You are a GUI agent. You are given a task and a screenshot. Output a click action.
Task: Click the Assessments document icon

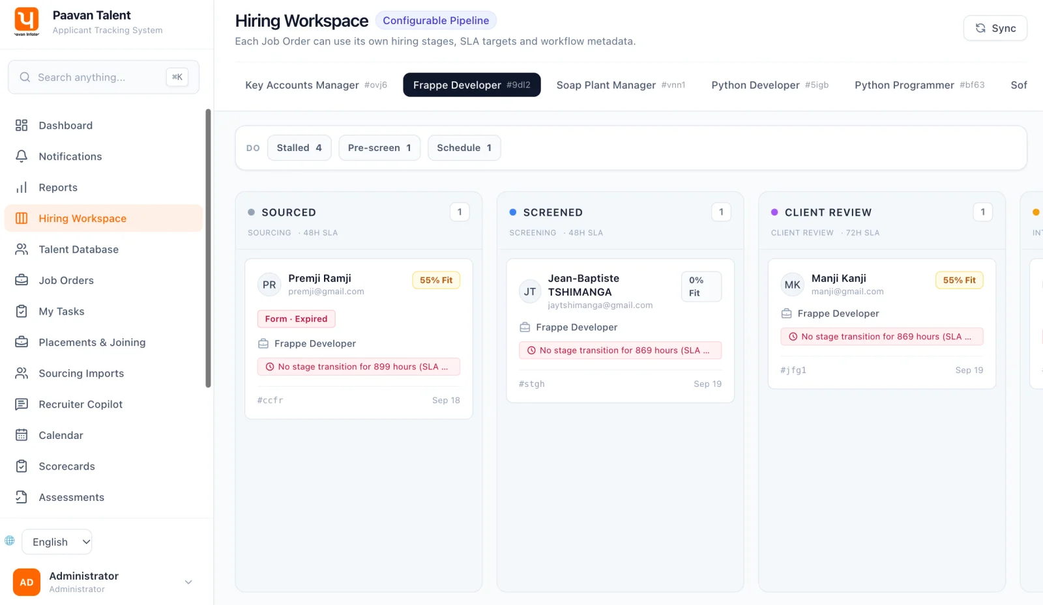22,497
